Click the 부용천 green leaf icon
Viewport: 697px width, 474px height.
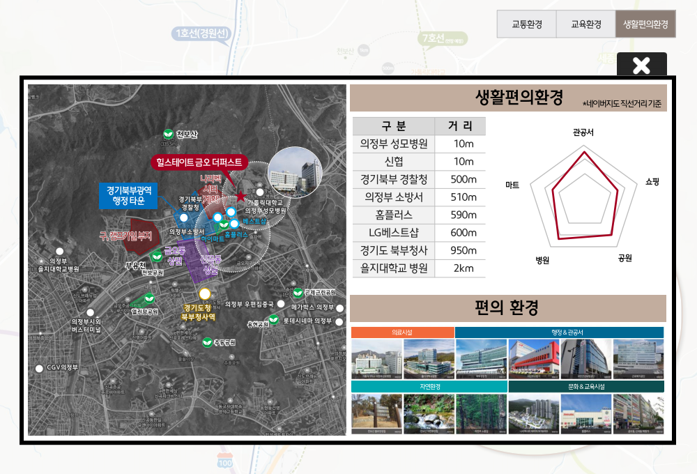[156, 257]
